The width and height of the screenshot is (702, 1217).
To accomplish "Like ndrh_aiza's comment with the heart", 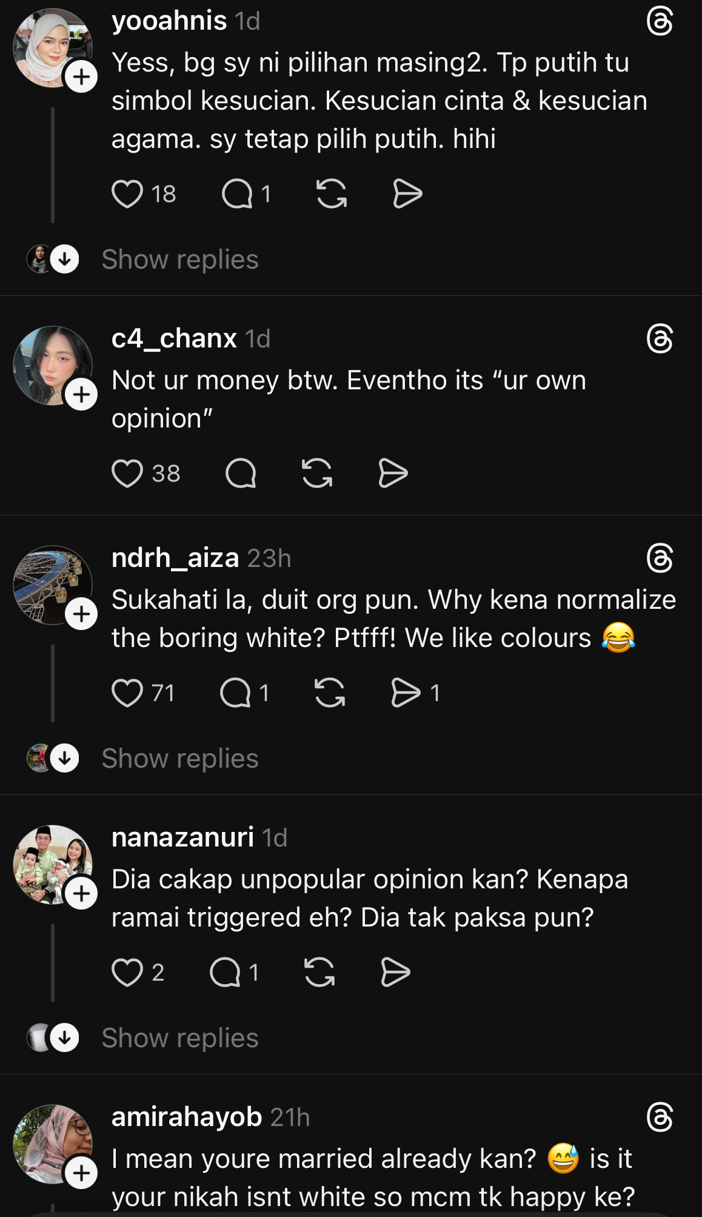I will (127, 693).
